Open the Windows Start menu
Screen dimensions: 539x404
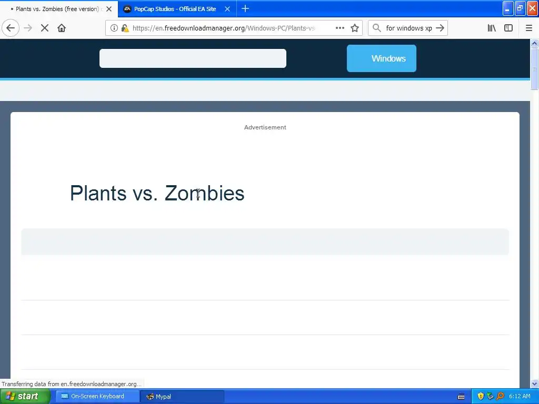click(x=25, y=396)
